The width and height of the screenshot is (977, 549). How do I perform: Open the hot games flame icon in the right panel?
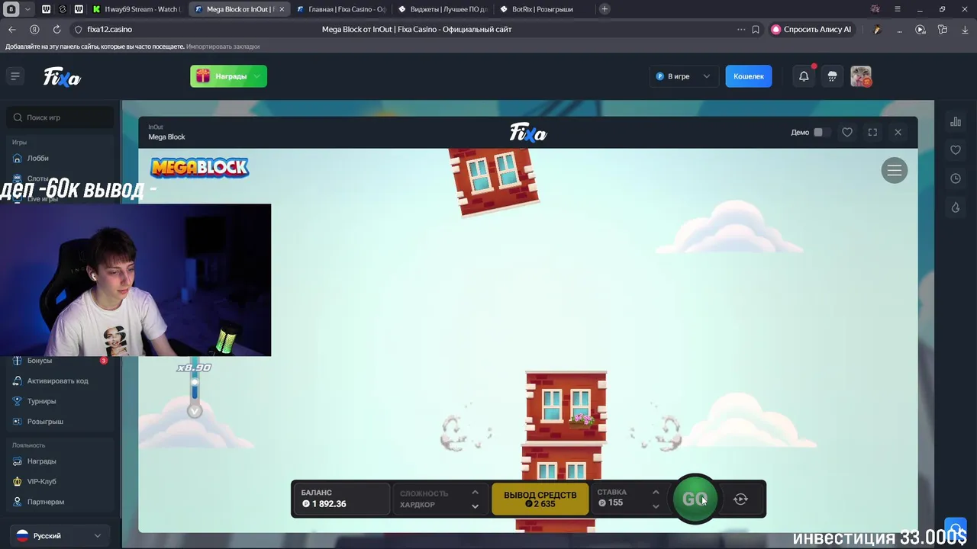955,207
